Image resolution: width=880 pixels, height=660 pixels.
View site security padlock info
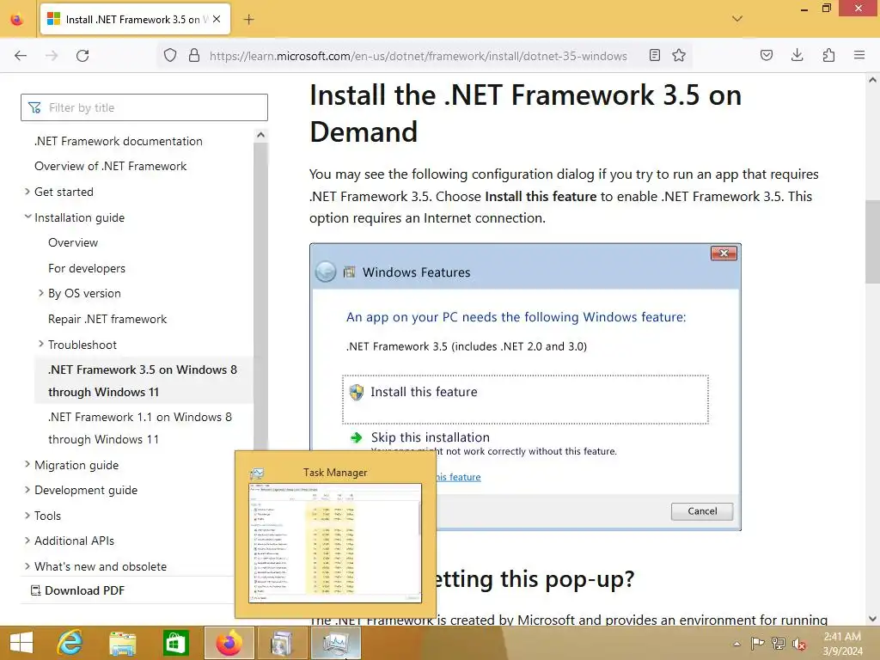pos(194,56)
